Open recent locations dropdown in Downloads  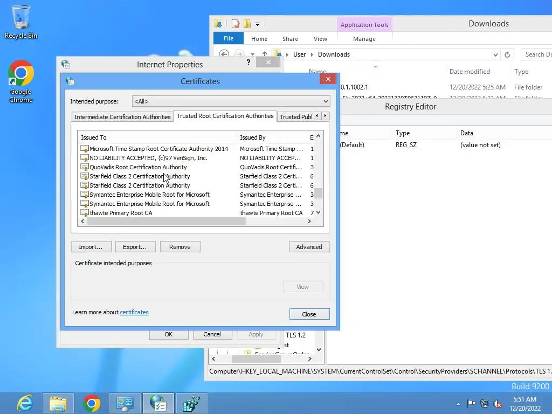coord(252,54)
